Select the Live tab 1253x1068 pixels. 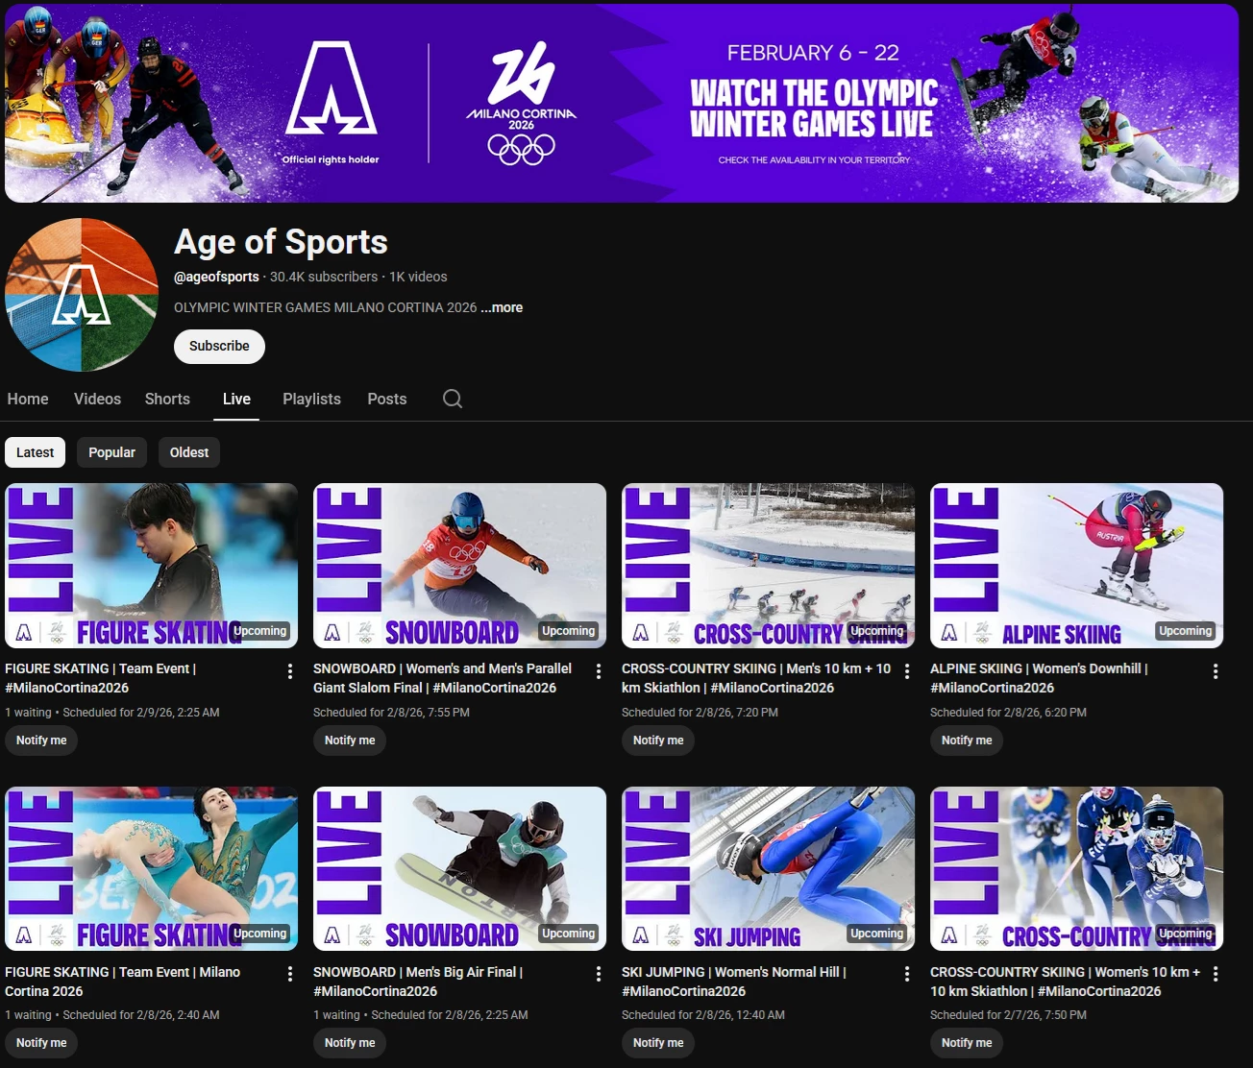pos(236,399)
